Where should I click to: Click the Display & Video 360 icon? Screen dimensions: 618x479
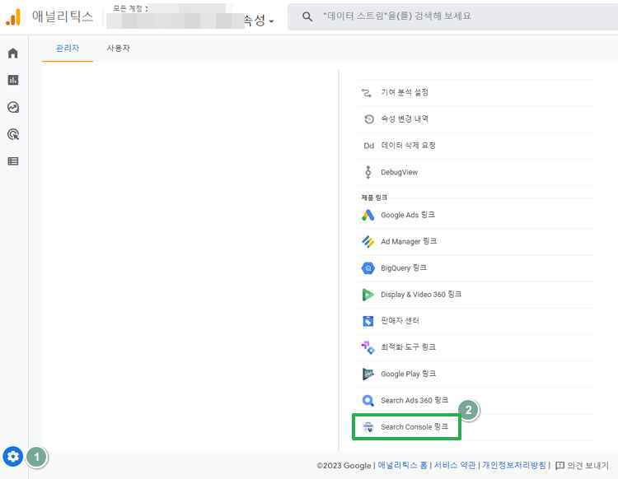pyautogui.click(x=368, y=295)
